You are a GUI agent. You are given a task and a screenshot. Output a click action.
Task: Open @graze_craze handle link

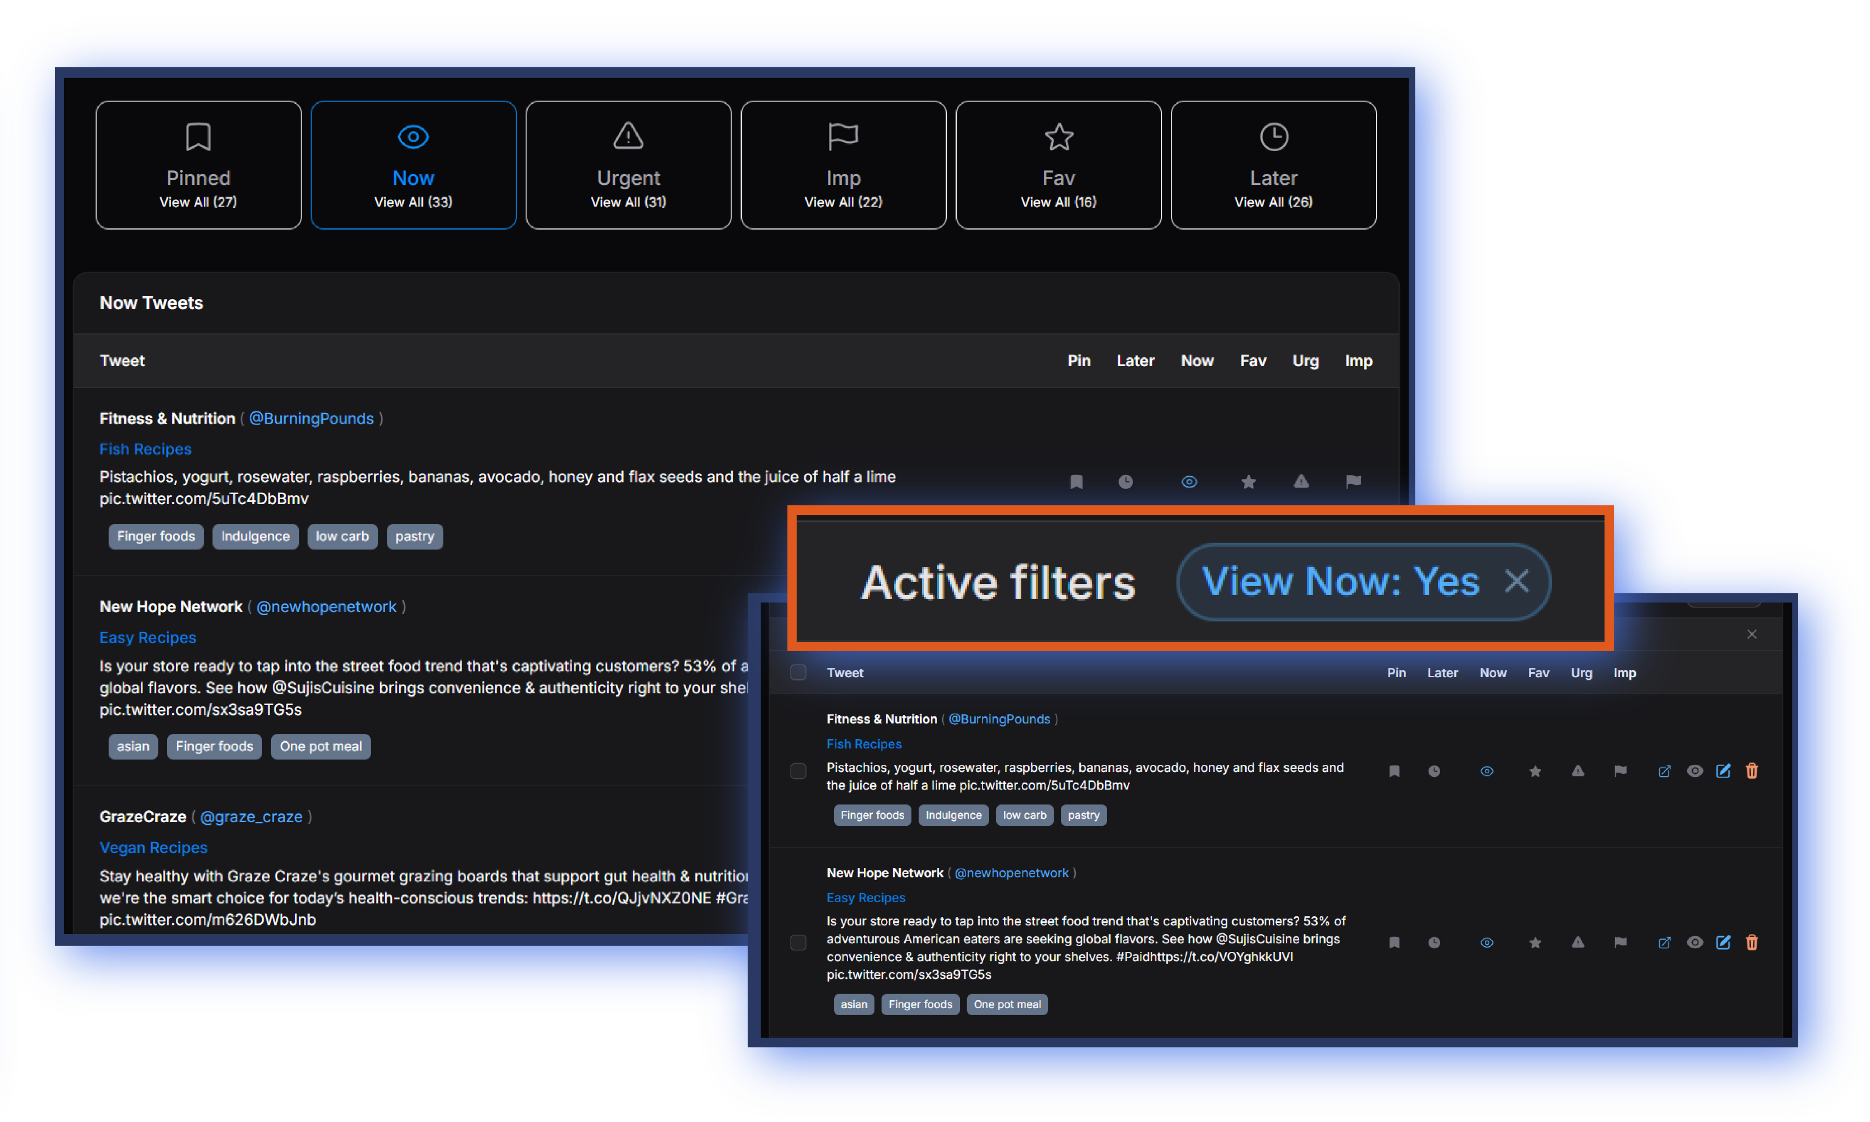point(251,816)
